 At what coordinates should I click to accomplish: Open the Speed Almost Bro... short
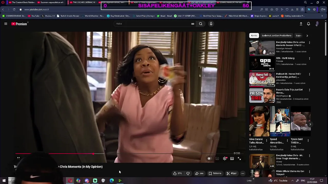pyautogui.click(x=280, y=121)
